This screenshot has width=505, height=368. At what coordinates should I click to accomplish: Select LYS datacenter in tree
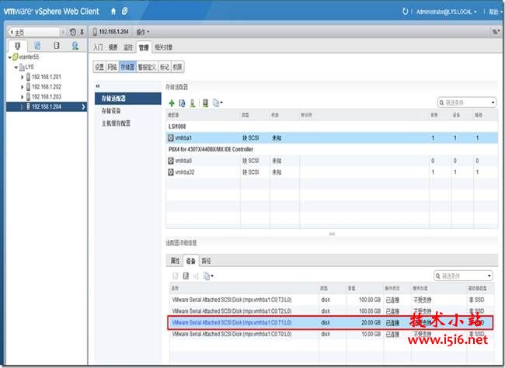click(26, 68)
